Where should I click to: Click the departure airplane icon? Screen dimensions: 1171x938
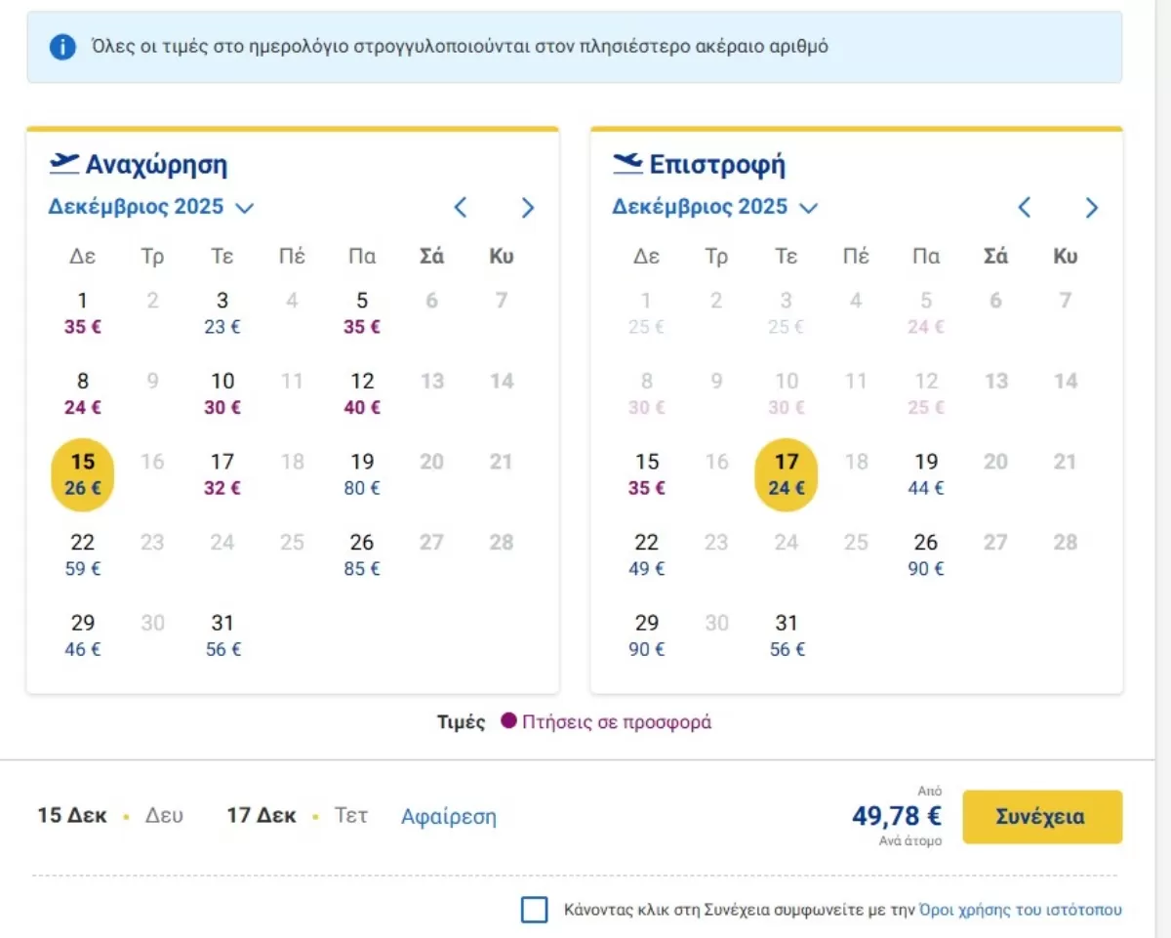63,163
